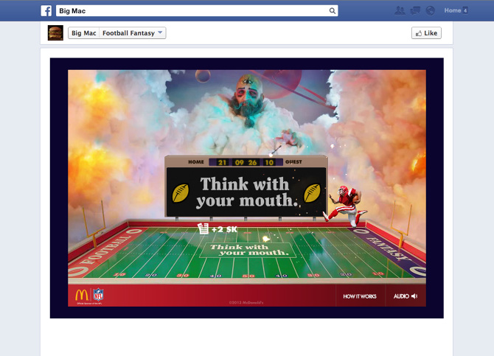Click the search magnifier icon
494x356 pixels.
coord(332,11)
